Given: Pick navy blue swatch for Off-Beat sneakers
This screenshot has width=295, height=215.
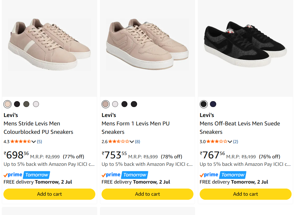Looking at the screenshot, I should click(213, 104).
